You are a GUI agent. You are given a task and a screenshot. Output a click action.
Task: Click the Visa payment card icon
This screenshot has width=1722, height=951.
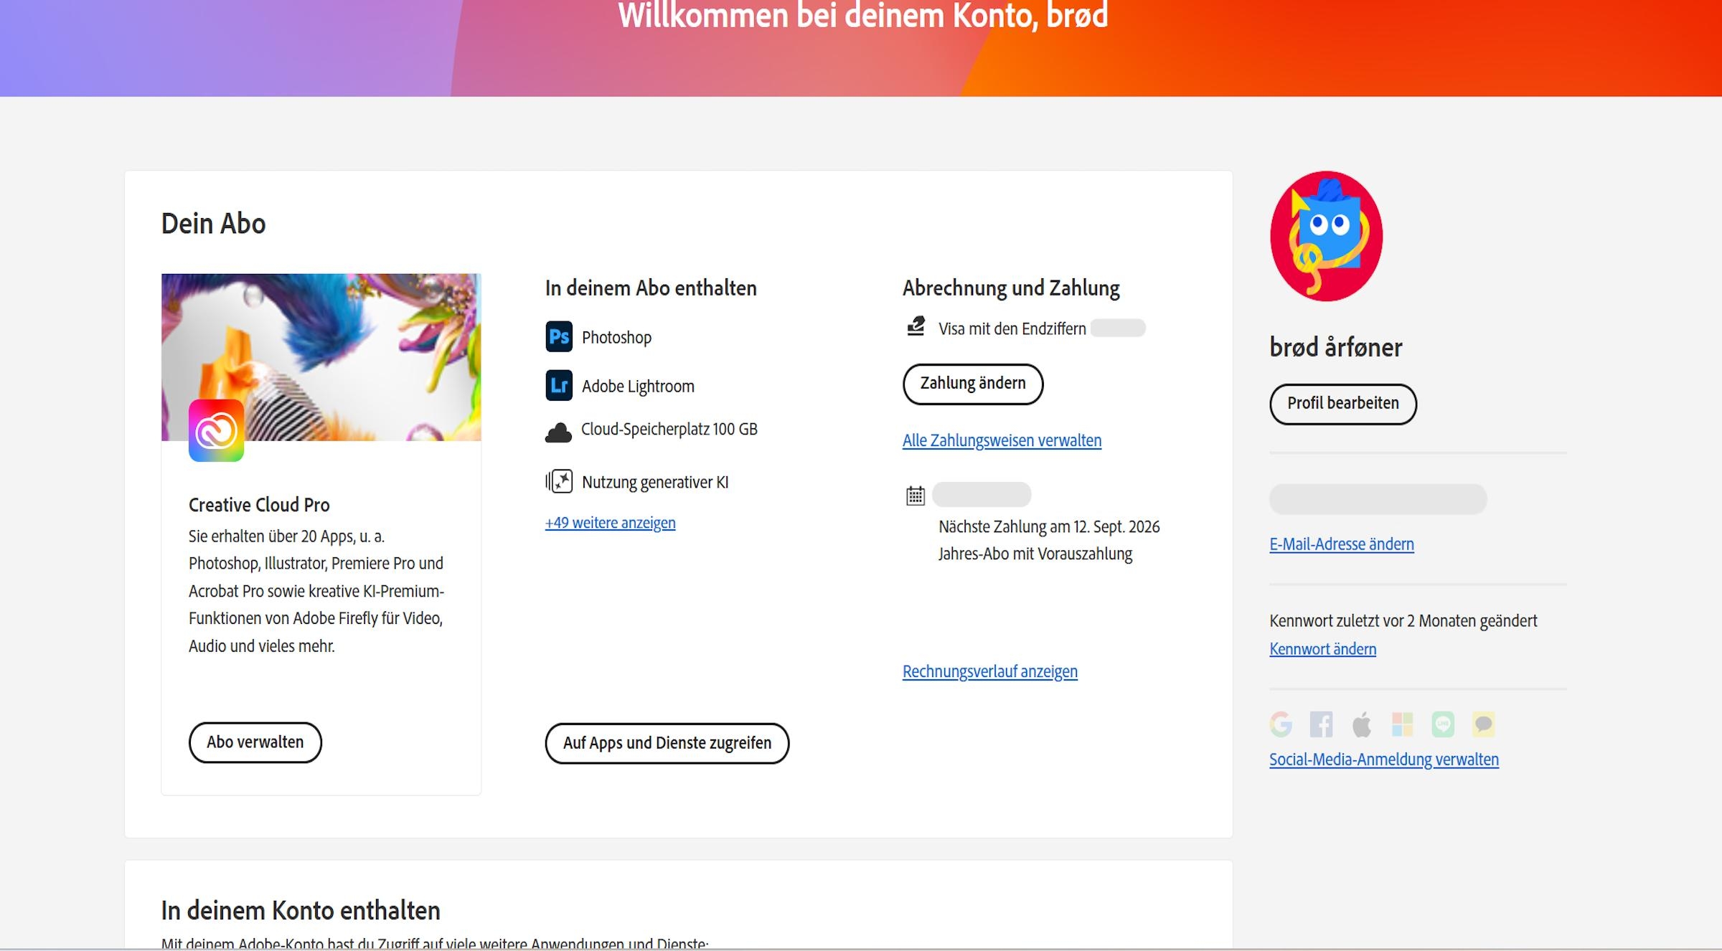coord(917,328)
